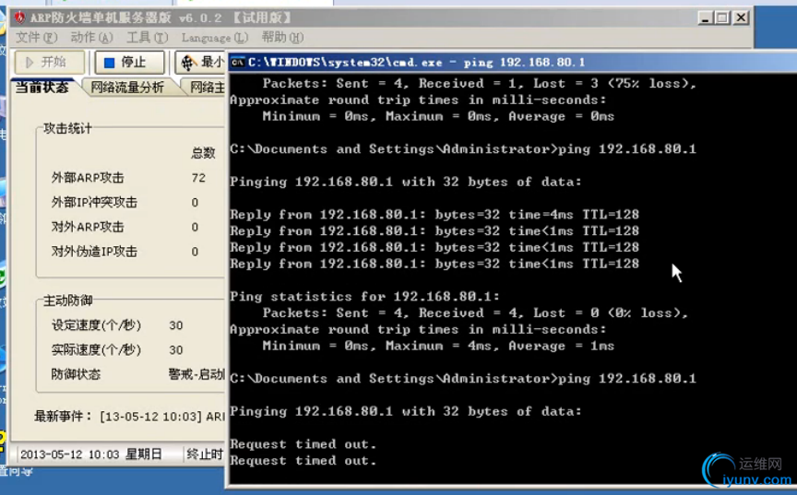Screen dimensions: 797x495
Task: Open the 工具(T) menu
Action: pyautogui.click(x=147, y=38)
